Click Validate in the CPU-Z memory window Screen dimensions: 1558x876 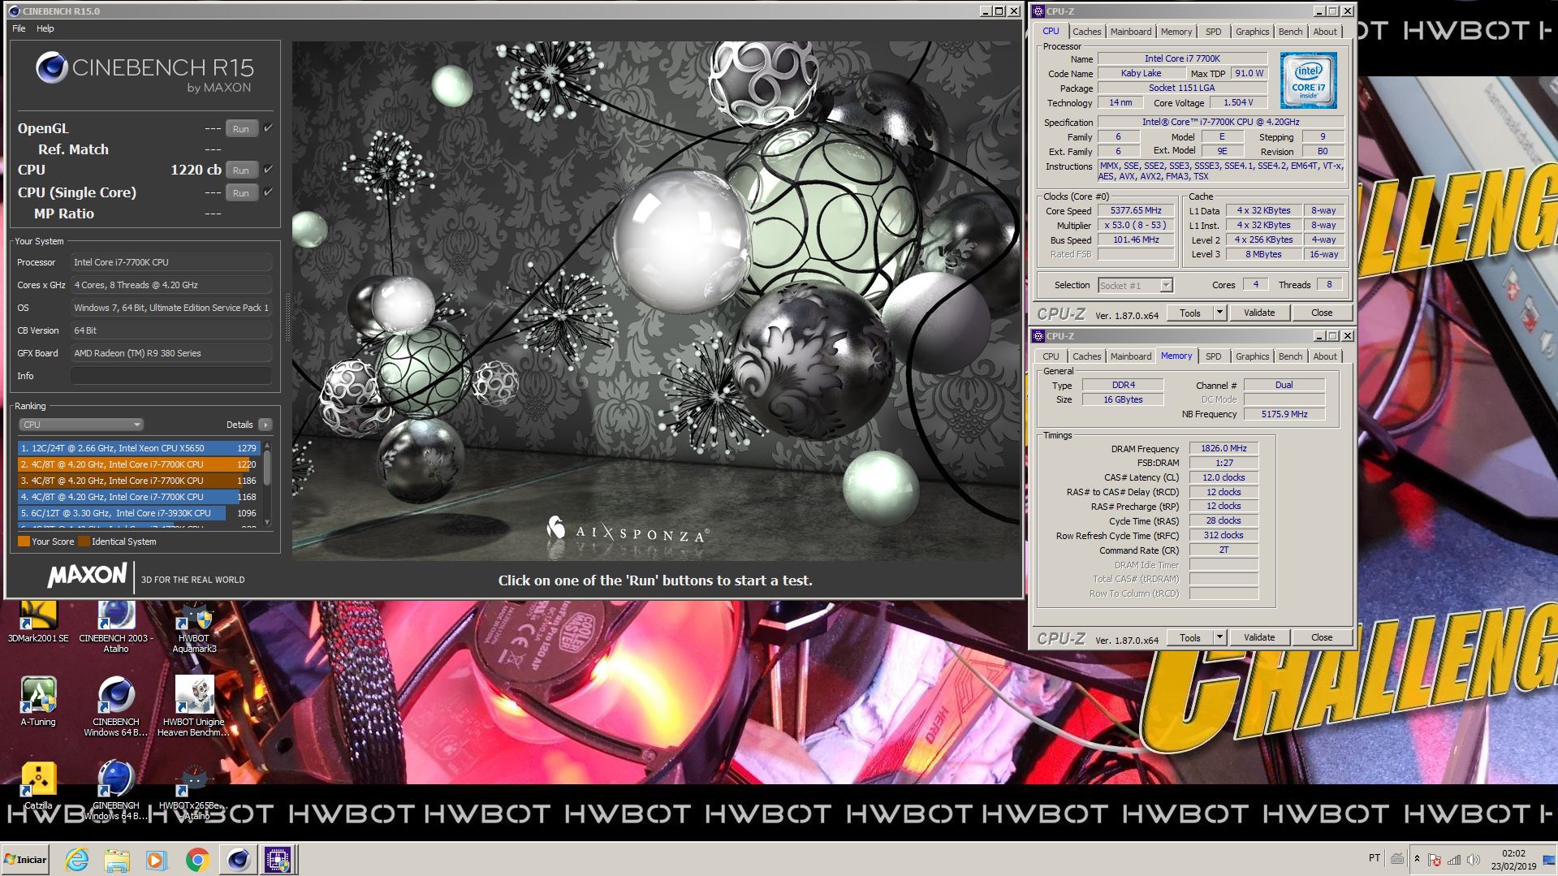(x=1258, y=637)
